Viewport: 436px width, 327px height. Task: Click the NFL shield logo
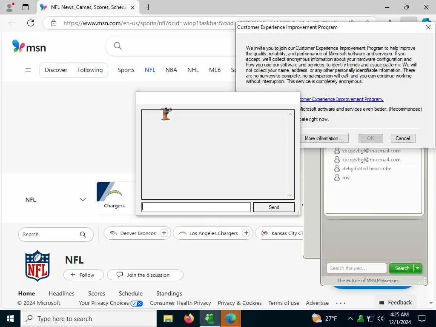[x=37, y=266]
